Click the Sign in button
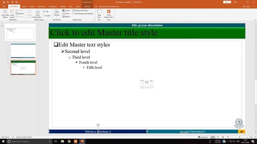 coord(227,2)
